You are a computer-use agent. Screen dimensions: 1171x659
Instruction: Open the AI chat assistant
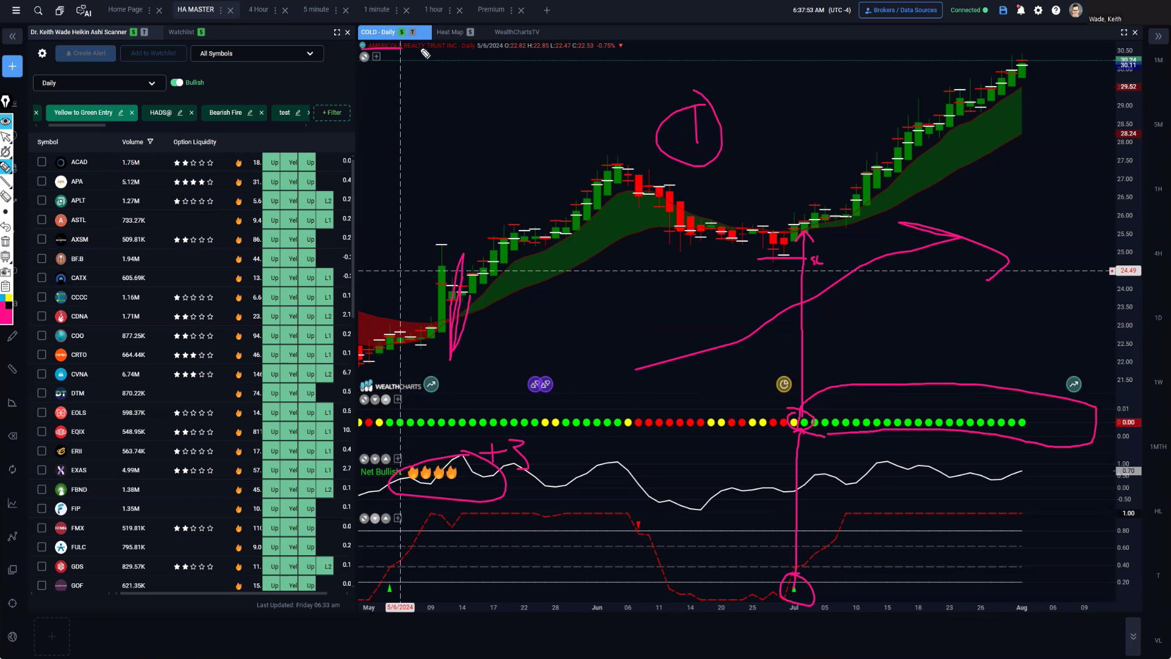pos(84,10)
